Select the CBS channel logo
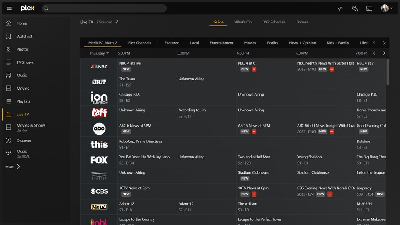400x225 pixels. pos(99,191)
